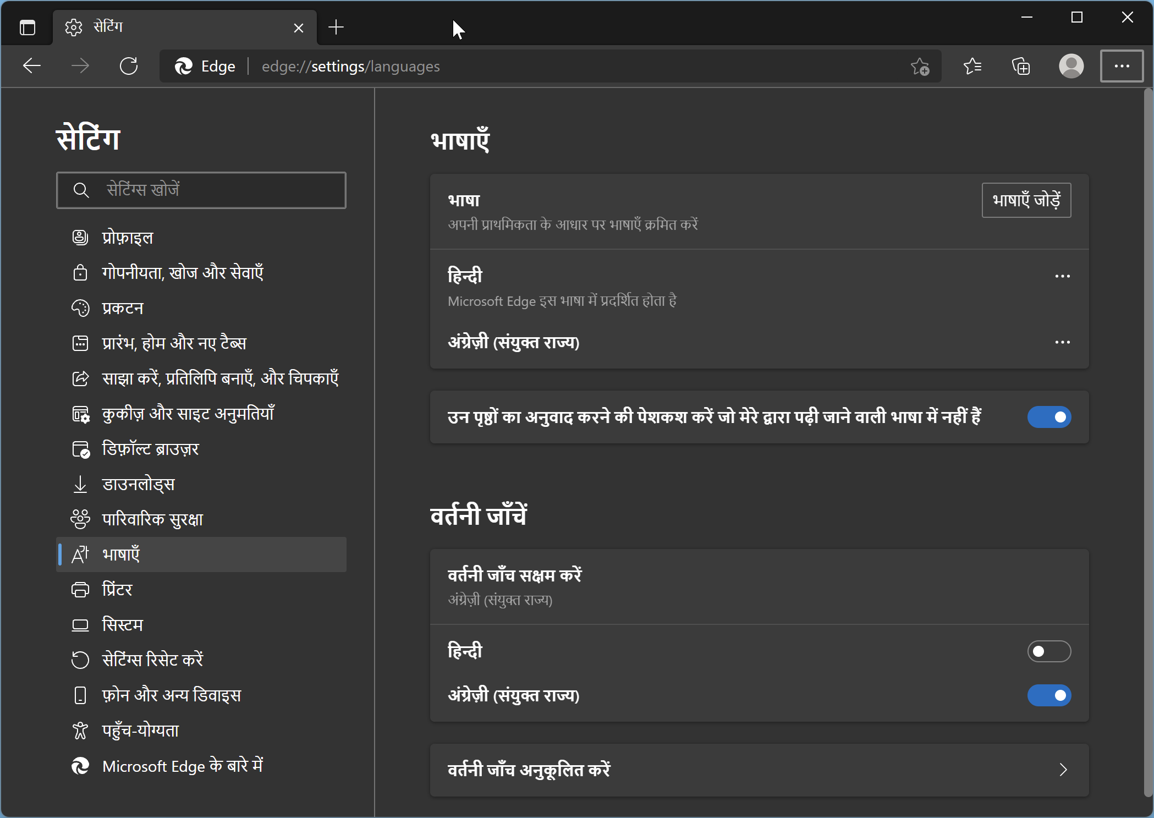The image size is (1154, 818).
Task: Click the प्रिंटर printer icon
Action: tap(80, 590)
